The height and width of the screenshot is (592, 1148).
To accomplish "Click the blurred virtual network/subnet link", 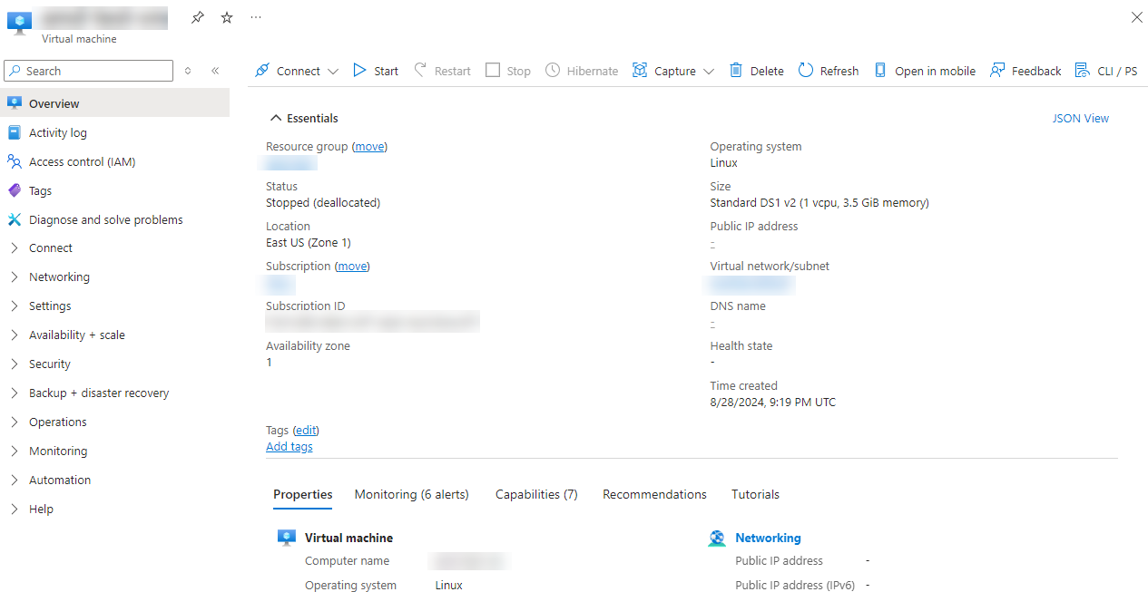I will click(750, 285).
